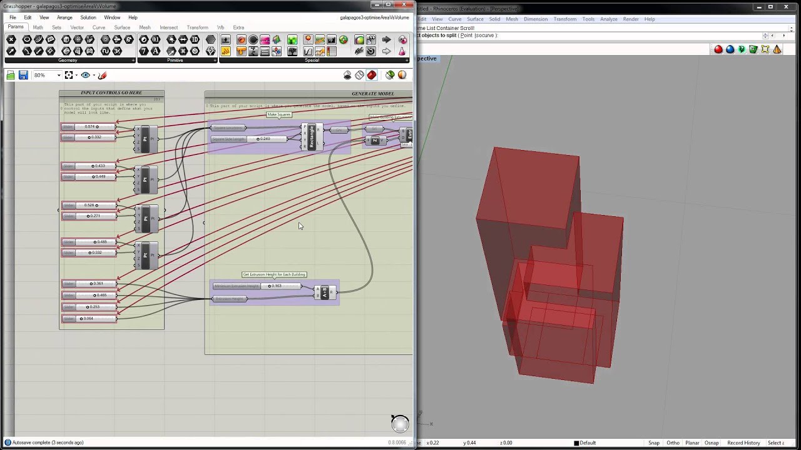Viewport: 801px width, 450px height.
Task: Select the Integer '7' parameter icon
Action: (x=143, y=51)
